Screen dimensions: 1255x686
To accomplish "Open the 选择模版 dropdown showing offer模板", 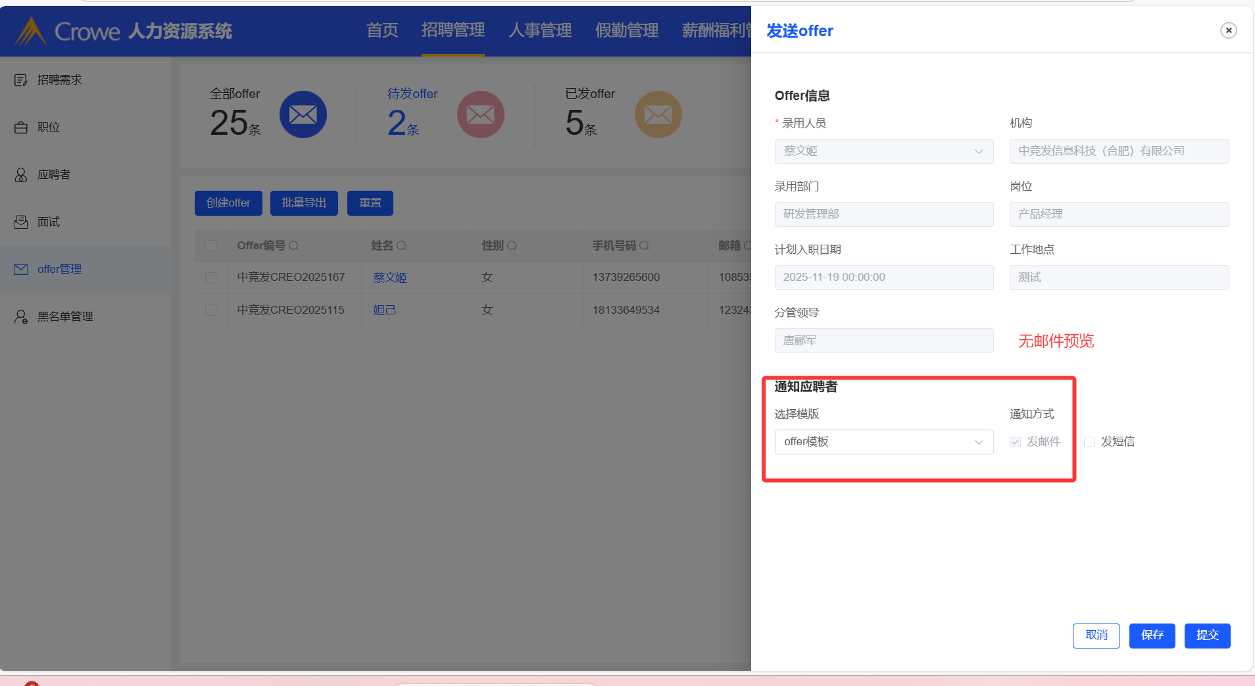I will click(884, 442).
